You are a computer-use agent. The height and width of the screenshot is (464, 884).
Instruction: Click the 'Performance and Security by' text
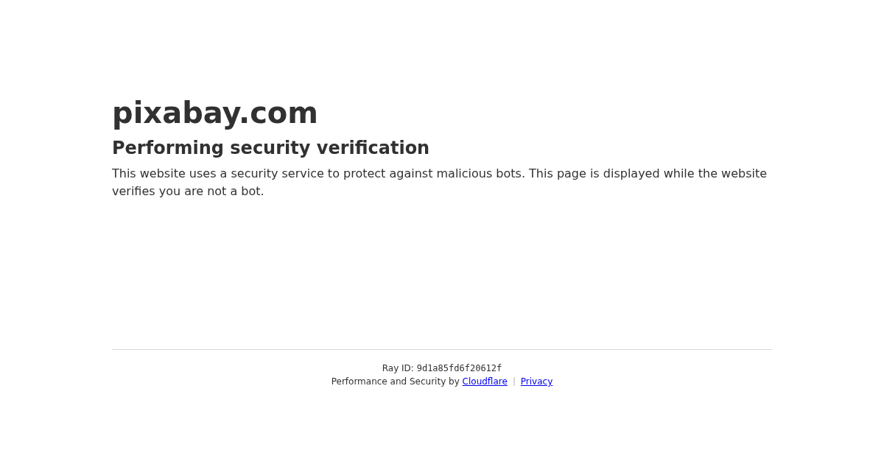395,382
